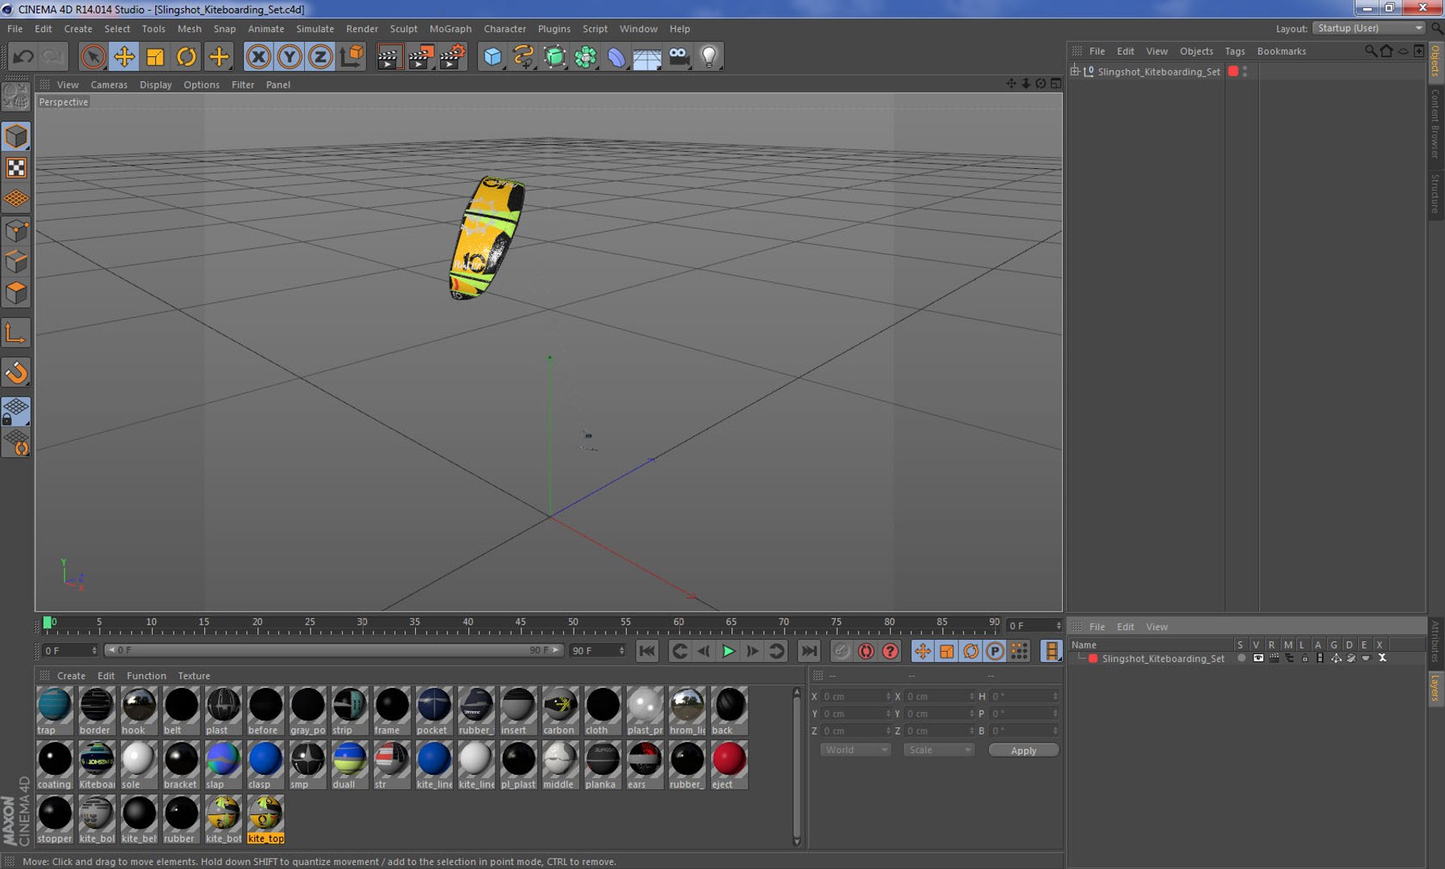Image resolution: width=1445 pixels, height=869 pixels.
Task: Open the Scale mode dropdown
Action: tap(939, 750)
